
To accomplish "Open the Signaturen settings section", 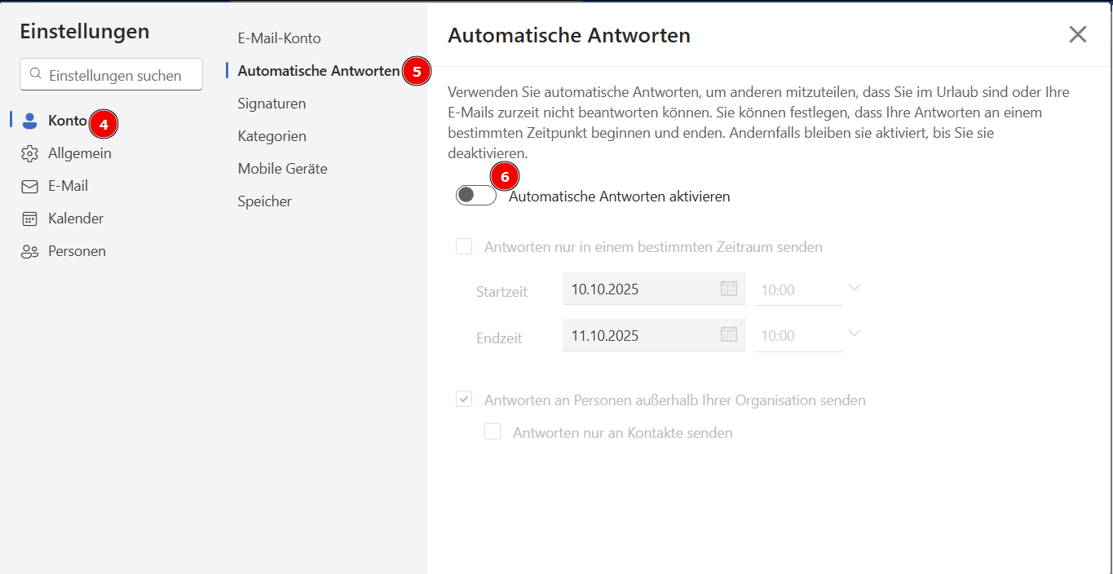I will (x=272, y=104).
